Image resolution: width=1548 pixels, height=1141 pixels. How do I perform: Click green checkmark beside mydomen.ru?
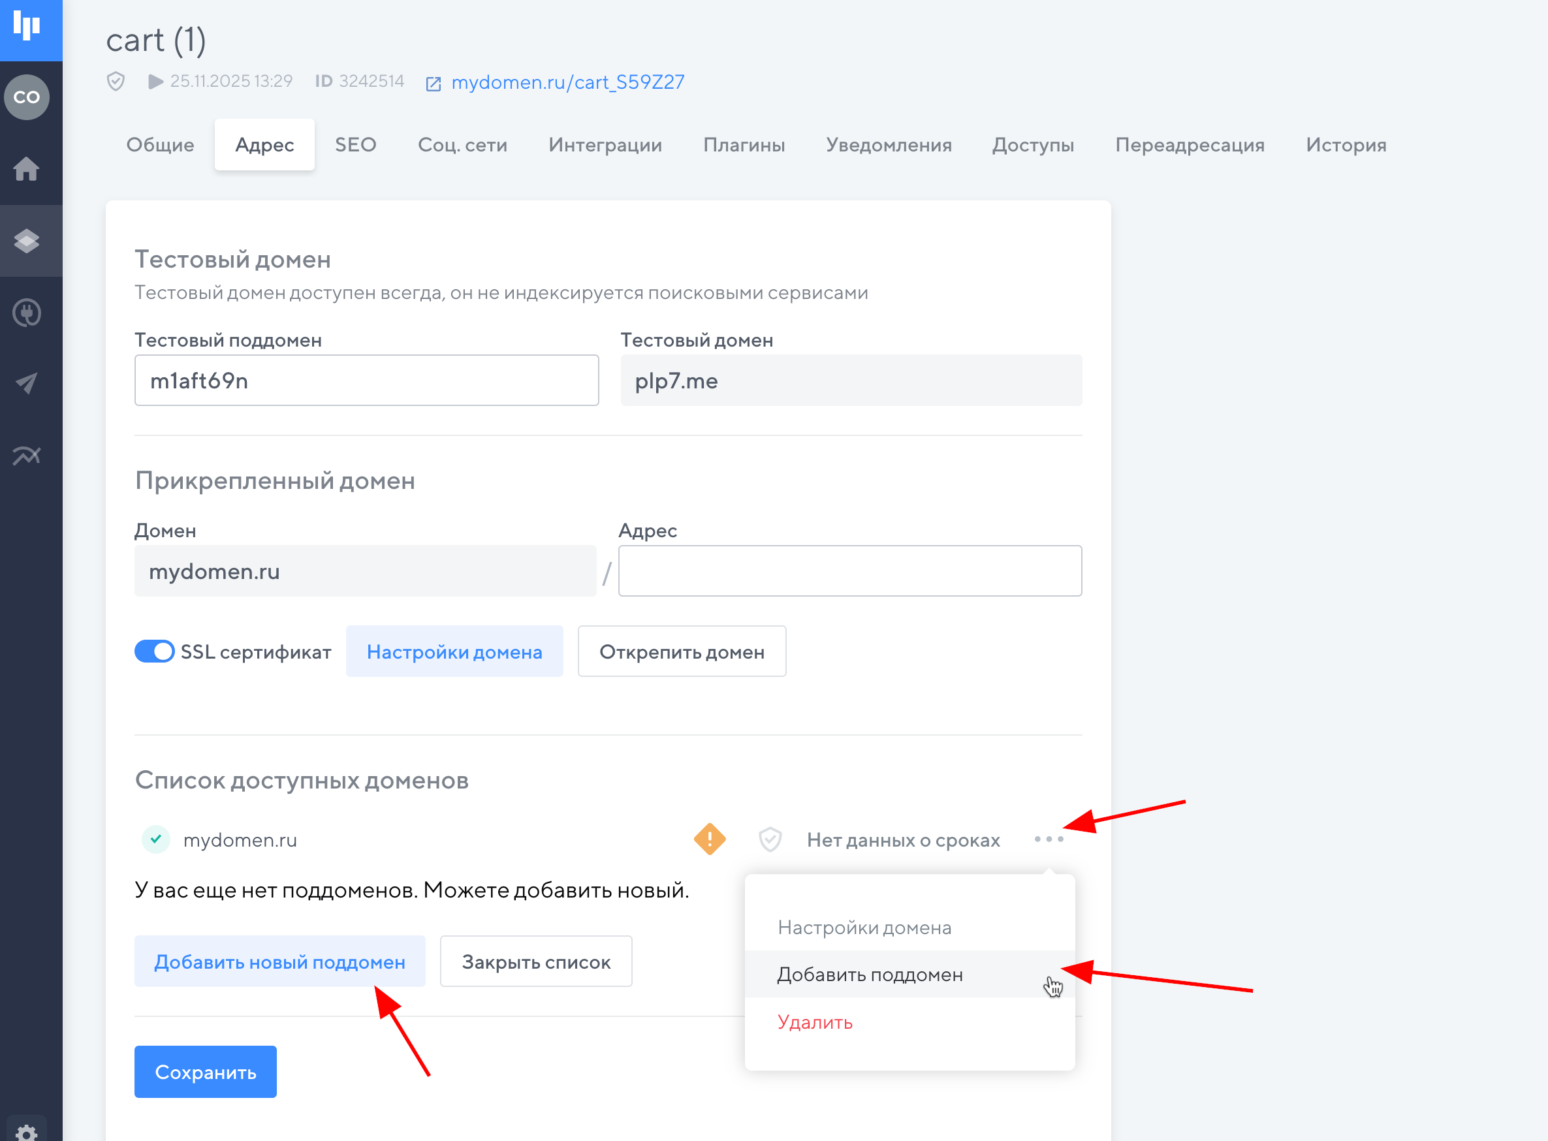click(156, 839)
